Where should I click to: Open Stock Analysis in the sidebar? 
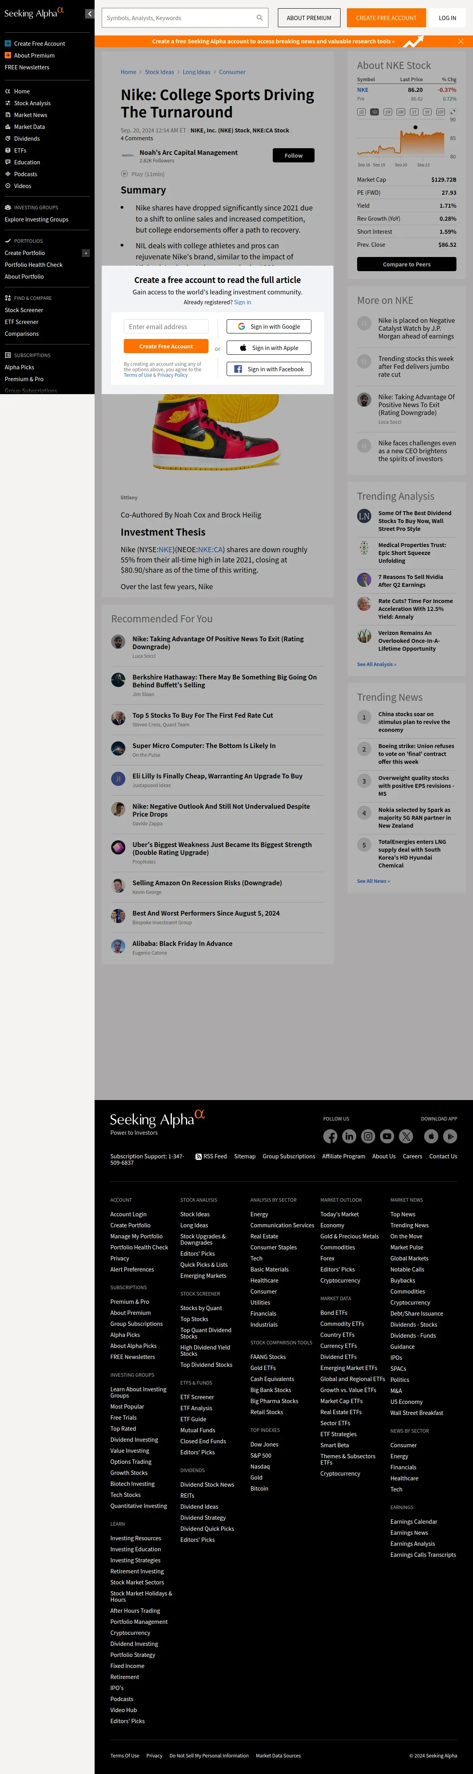pyautogui.click(x=32, y=103)
